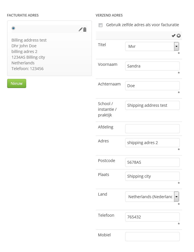This screenshot has width=194, height=252.
Task: Enable 'Gebruik zelfde adres als voor facturatie' checkbox
Action: [x=100, y=25]
